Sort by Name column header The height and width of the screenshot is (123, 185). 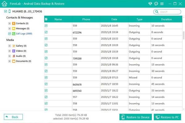(x=58, y=19)
